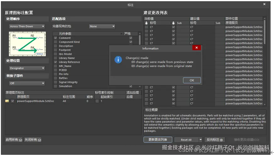Click the All annotation scope cell
274x155 pixels.
pyautogui.click(x=64, y=101)
